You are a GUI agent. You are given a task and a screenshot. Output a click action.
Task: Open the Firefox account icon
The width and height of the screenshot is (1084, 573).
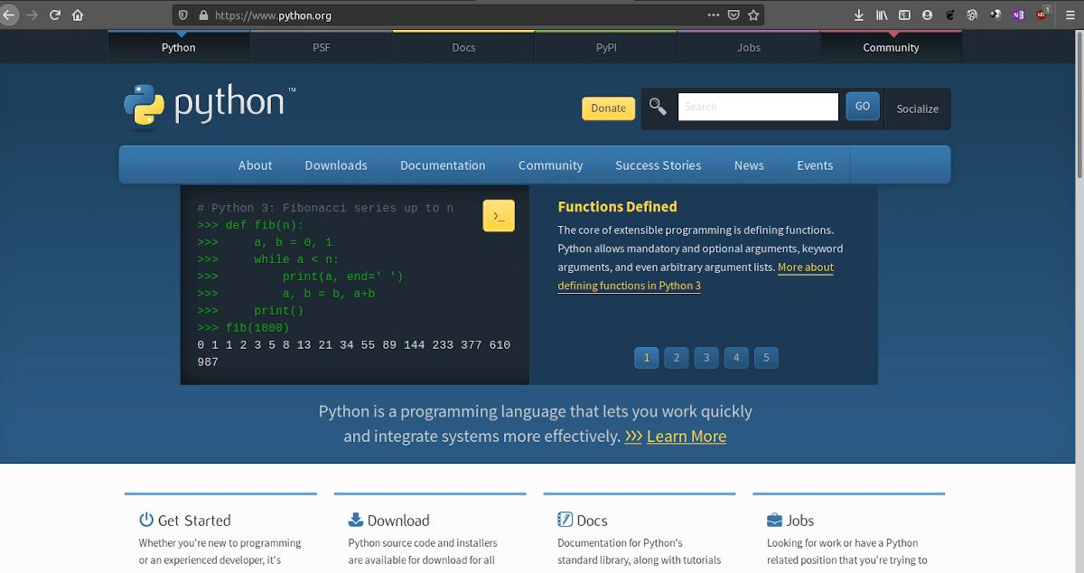927,14
